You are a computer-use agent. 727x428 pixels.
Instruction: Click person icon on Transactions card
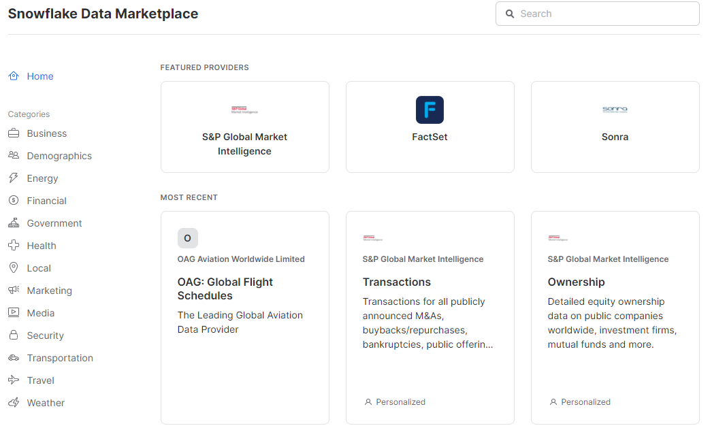[368, 402]
